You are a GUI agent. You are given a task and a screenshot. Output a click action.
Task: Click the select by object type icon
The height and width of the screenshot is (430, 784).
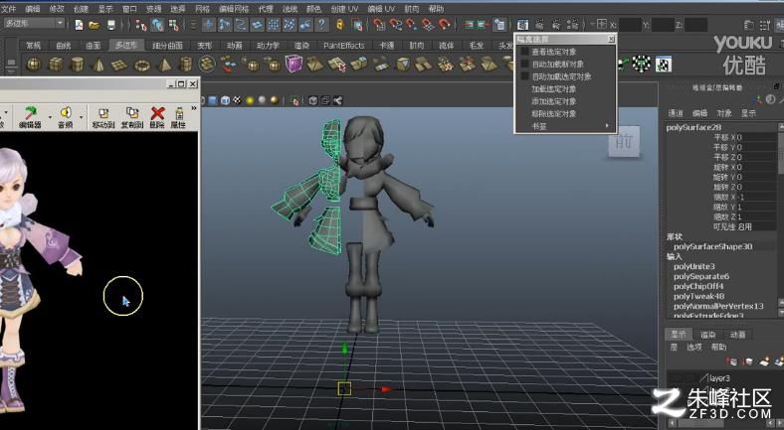[157, 25]
